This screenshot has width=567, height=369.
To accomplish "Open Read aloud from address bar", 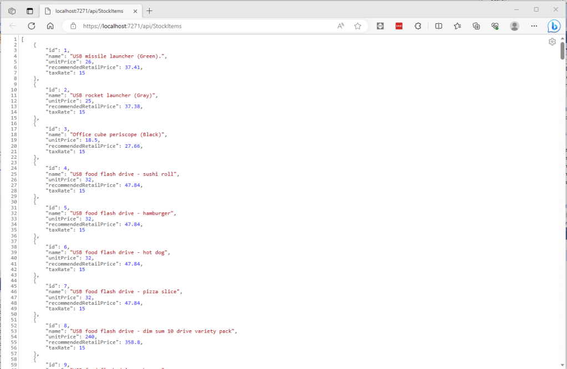I will (x=340, y=26).
